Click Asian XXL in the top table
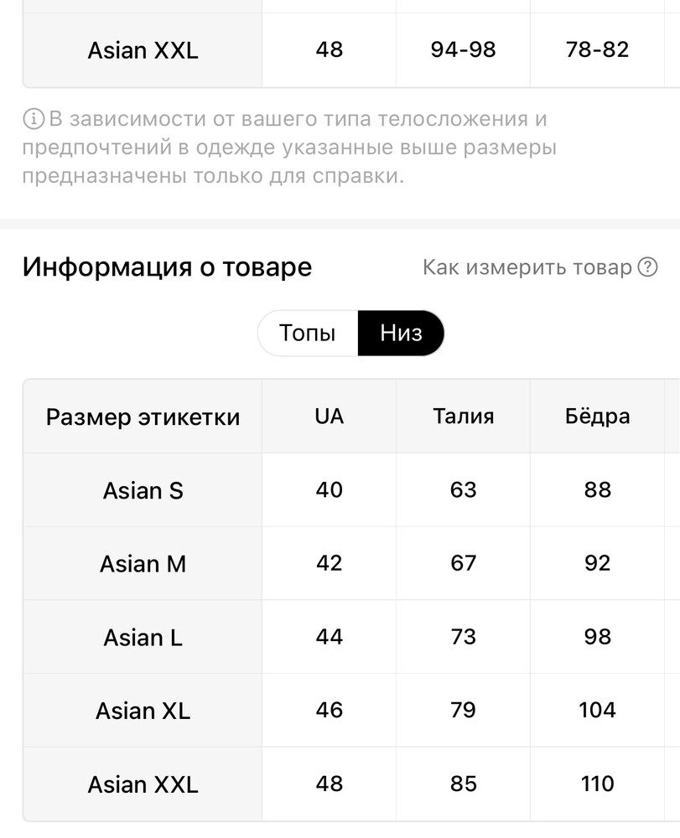This screenshot has height=838, width=680. click(143, 50)
